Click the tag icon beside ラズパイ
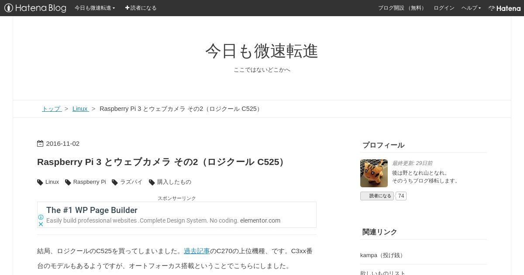Screen dimensions: 524x275 coord(115,182)
